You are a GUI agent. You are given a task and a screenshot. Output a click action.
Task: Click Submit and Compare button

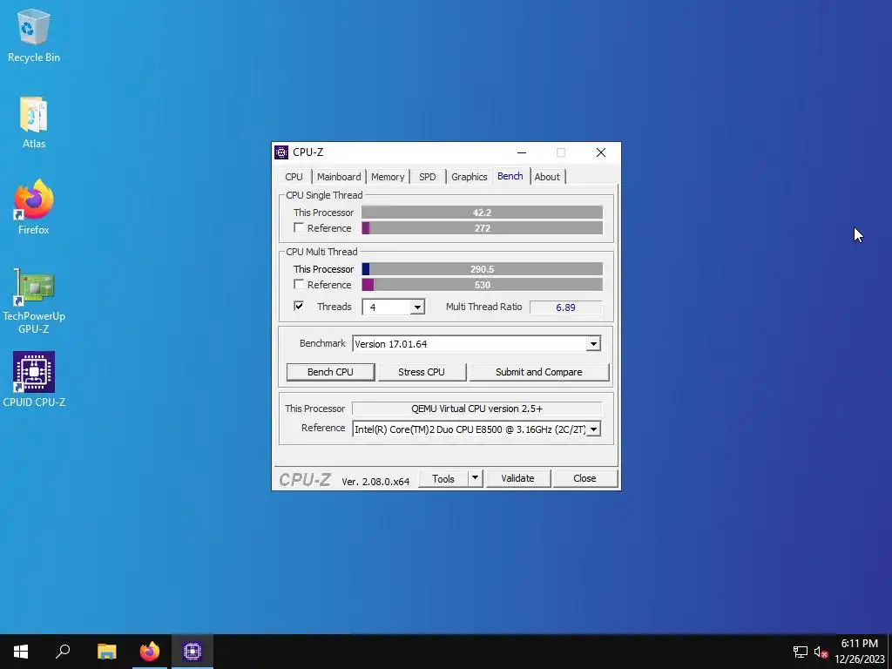coord(538,372)
